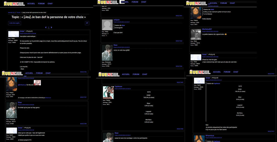Go to next page with right chevron

(x=52, y=28)
